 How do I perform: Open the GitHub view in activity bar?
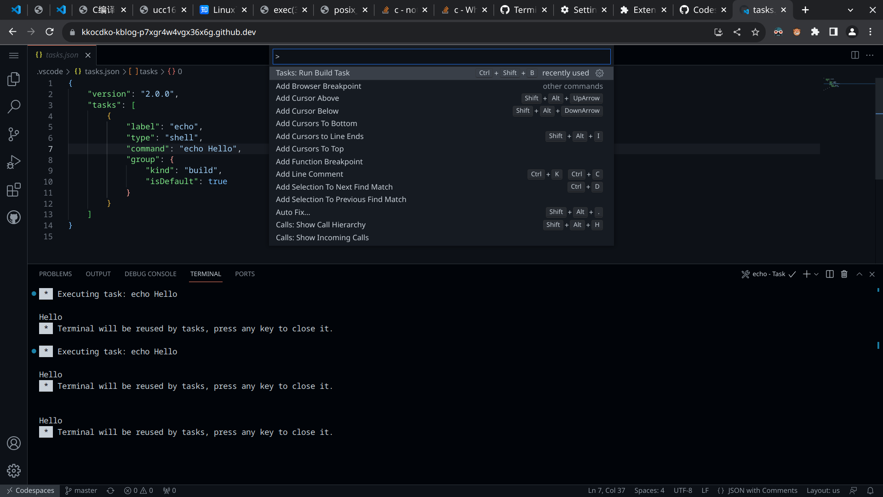(14, 217)
